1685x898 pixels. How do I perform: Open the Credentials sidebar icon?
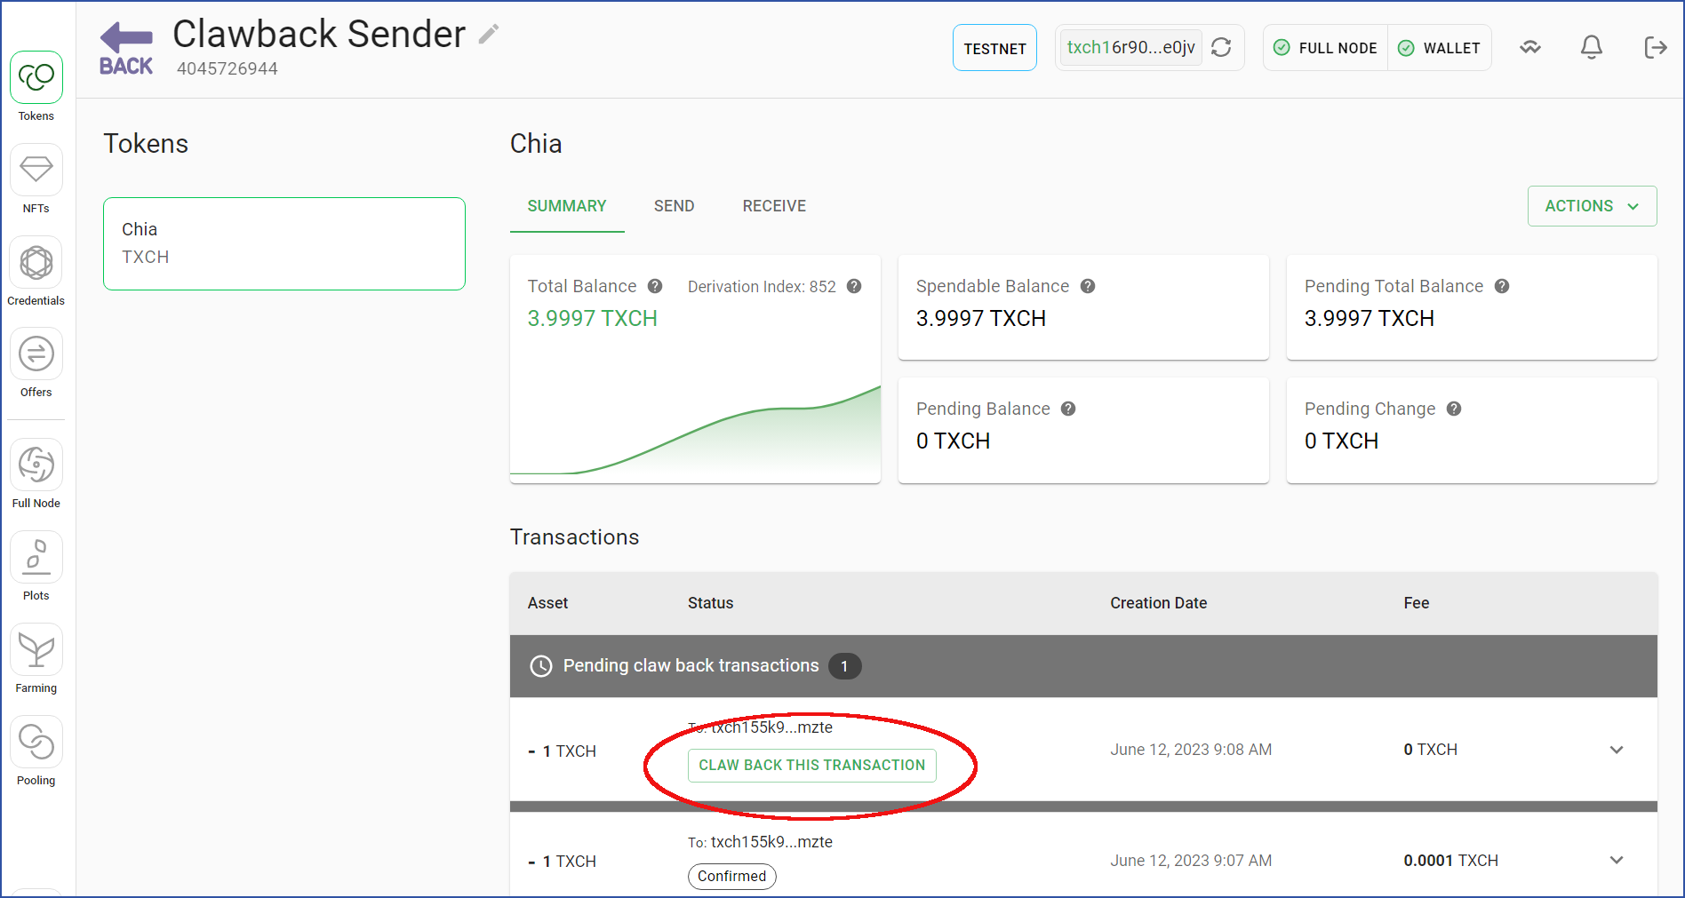pos(36,262)
